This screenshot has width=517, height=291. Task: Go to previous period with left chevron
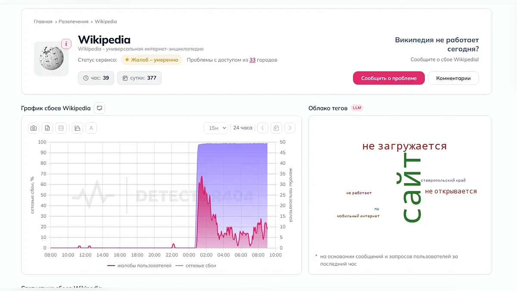coord(263,128)
